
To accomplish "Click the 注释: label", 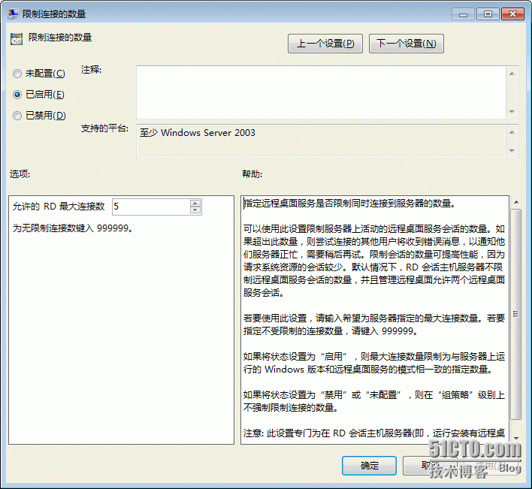I will click(x=91, y=70).
